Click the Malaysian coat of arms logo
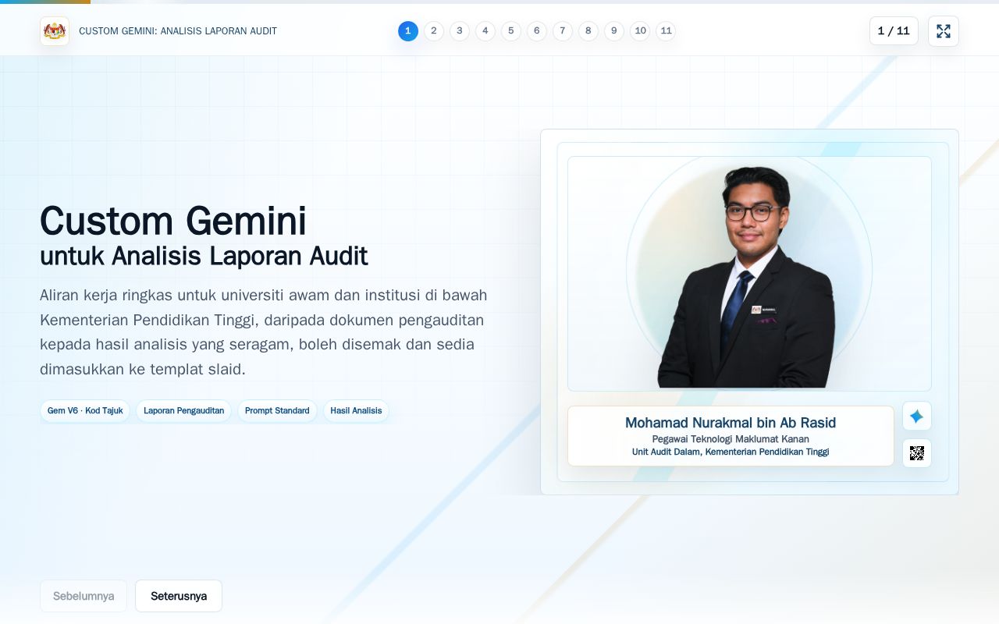 55,31
